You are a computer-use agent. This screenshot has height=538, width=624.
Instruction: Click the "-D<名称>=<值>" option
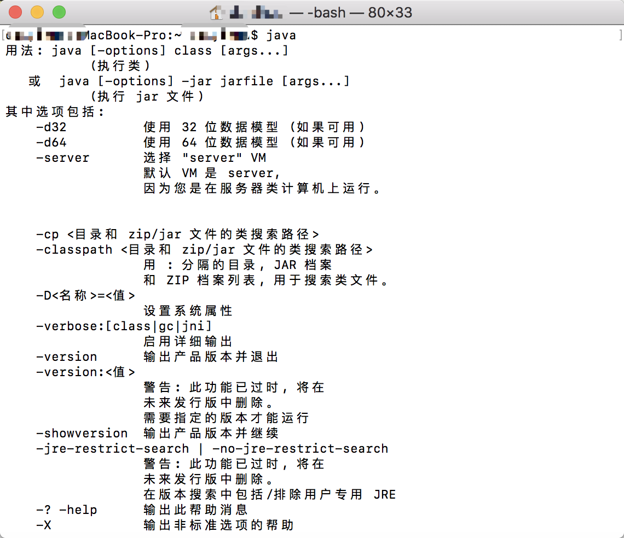click(85, 295)
